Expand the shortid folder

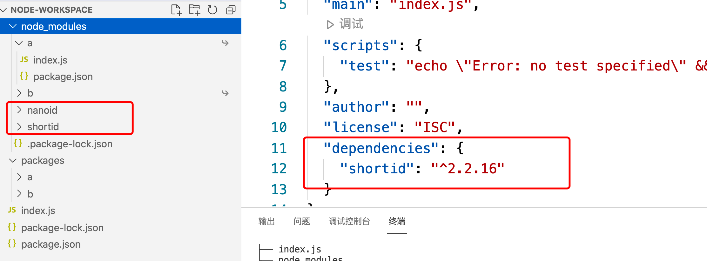19,127
